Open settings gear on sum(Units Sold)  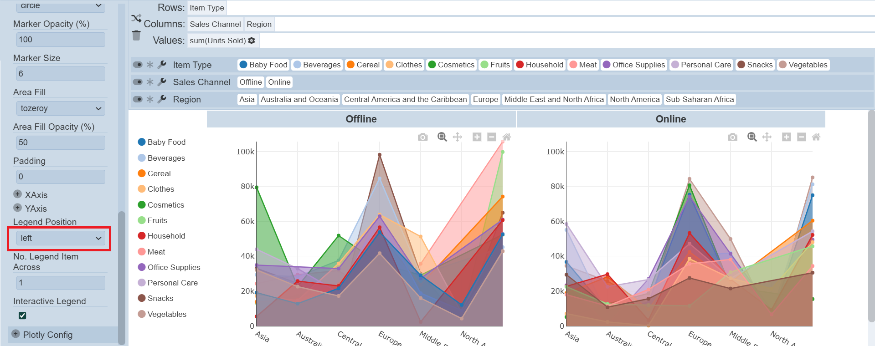[x=252, y=41]
